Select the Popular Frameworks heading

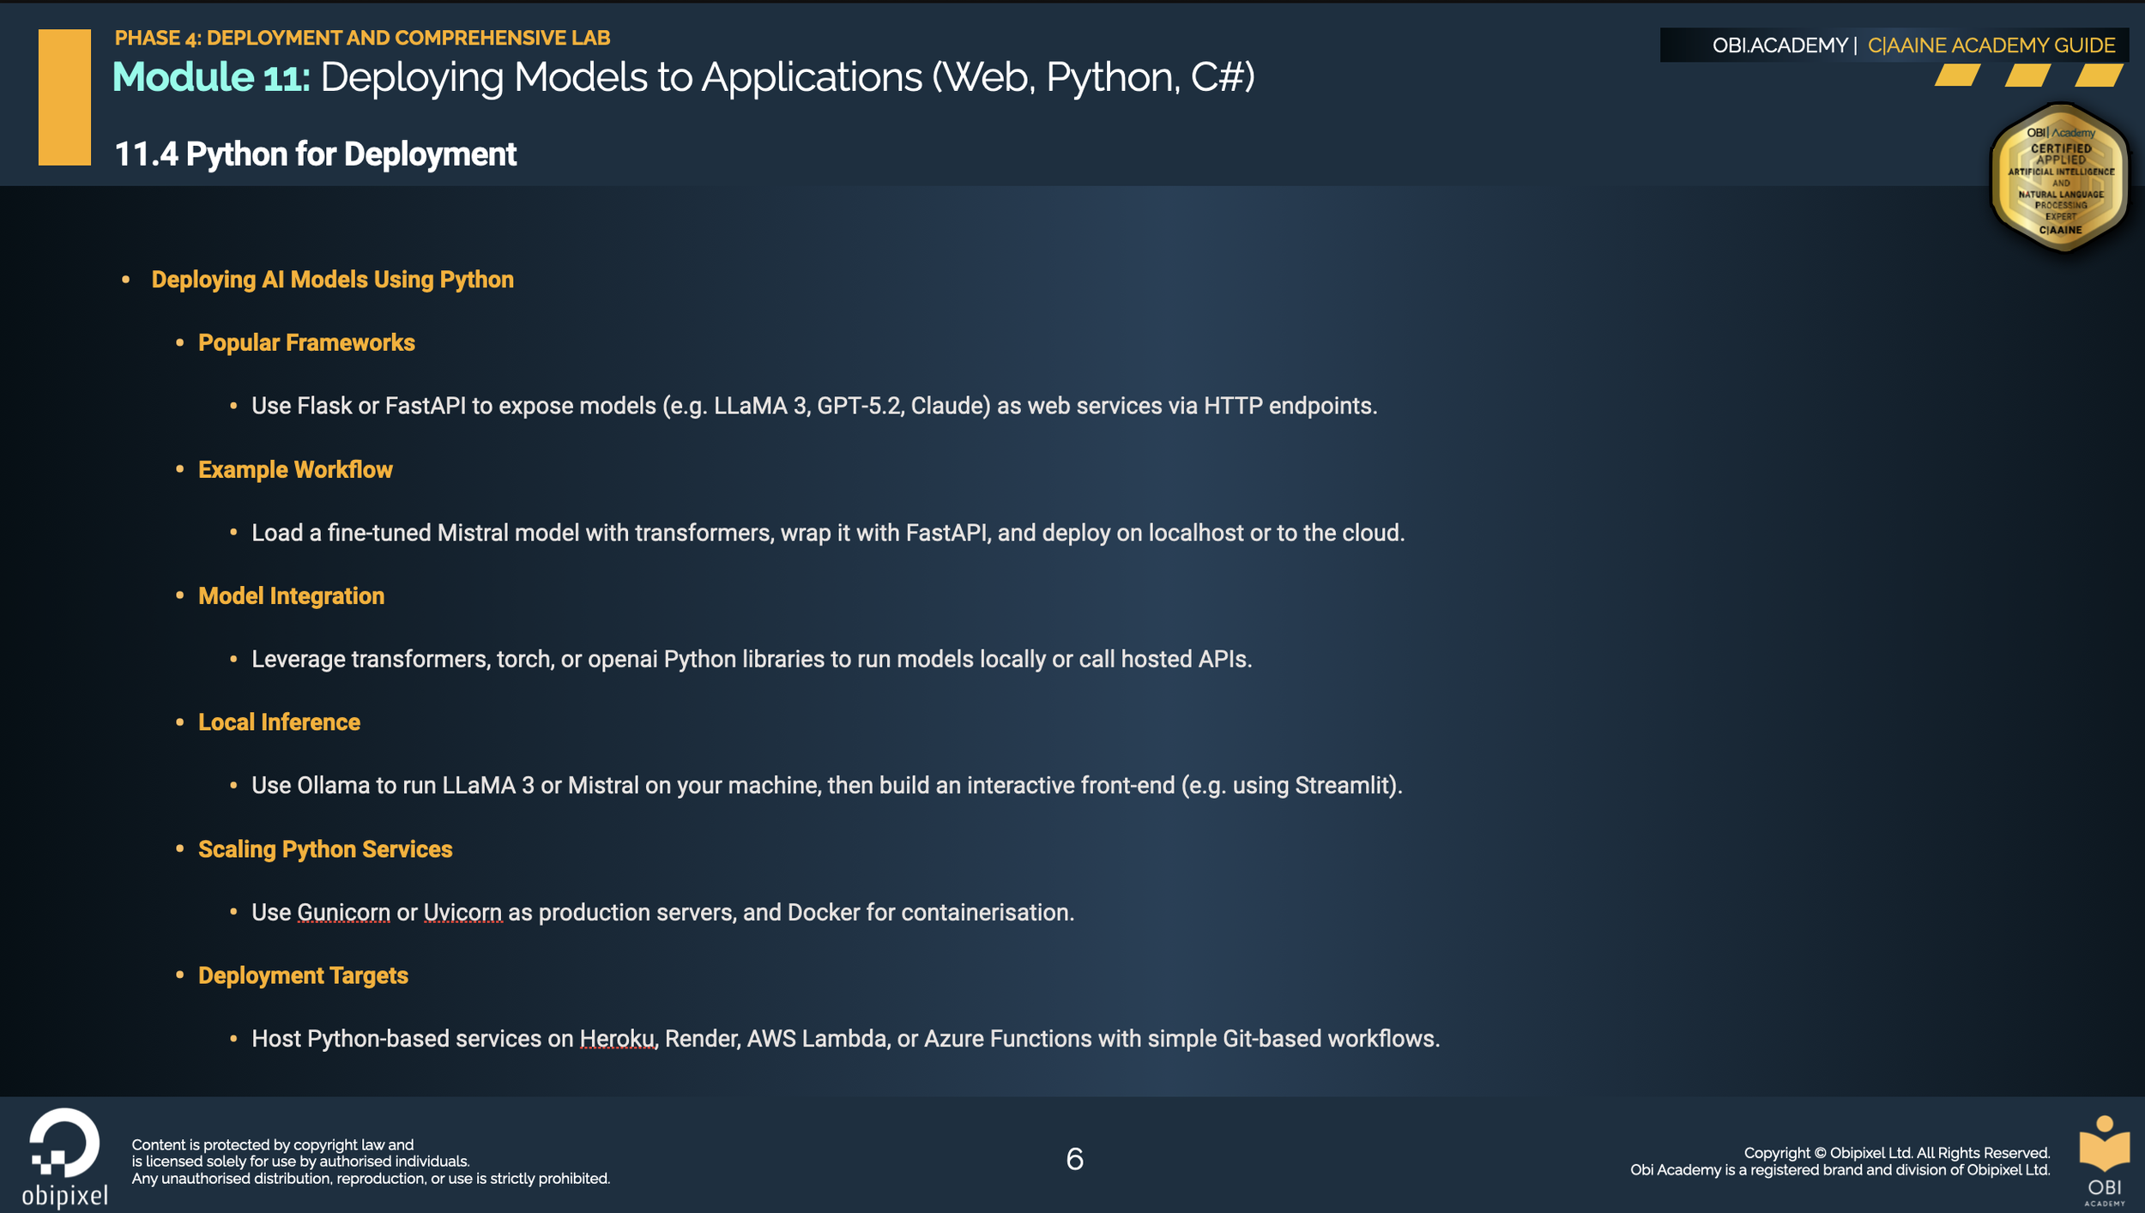click(x=306, y=343)
